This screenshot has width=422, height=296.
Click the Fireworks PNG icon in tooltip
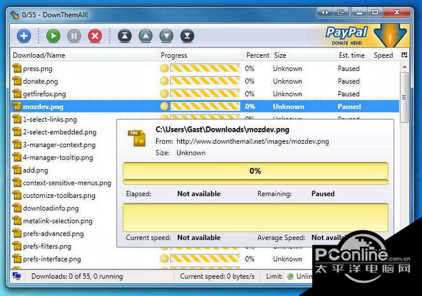(x=137, y=138)
